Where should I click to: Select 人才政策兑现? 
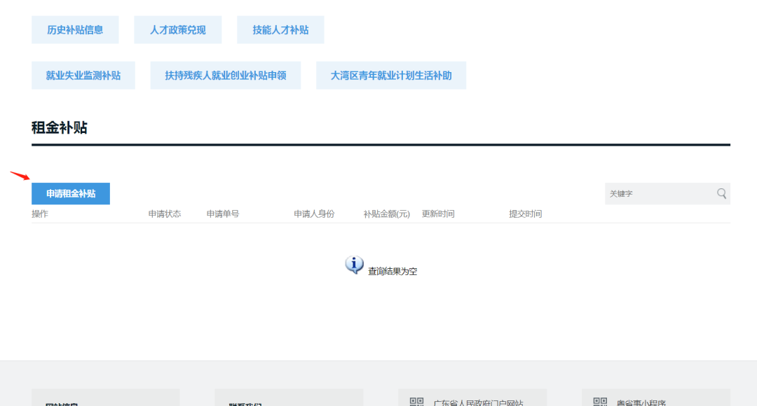tap(178, 30)
